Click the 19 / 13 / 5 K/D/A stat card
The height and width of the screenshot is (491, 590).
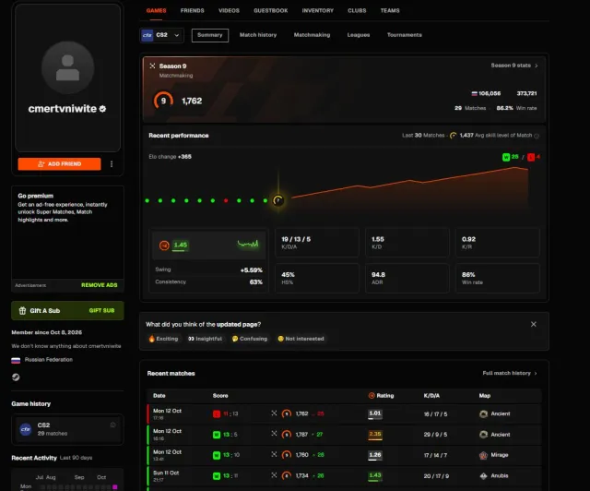[317, 243]
